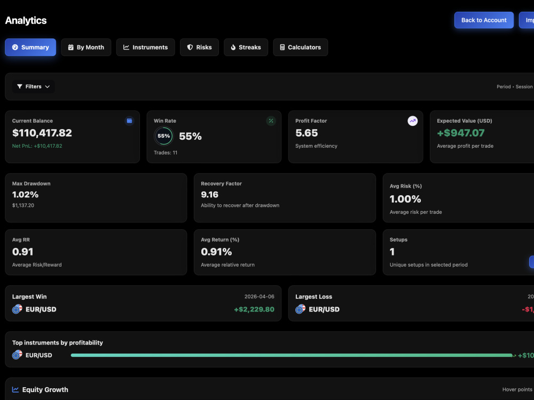Click the Setups count 1
Image resolution: width=534 pixels, height=400 pixels.
392,252
